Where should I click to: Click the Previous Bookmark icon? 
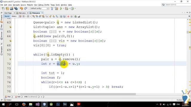(x=50, y=16)
